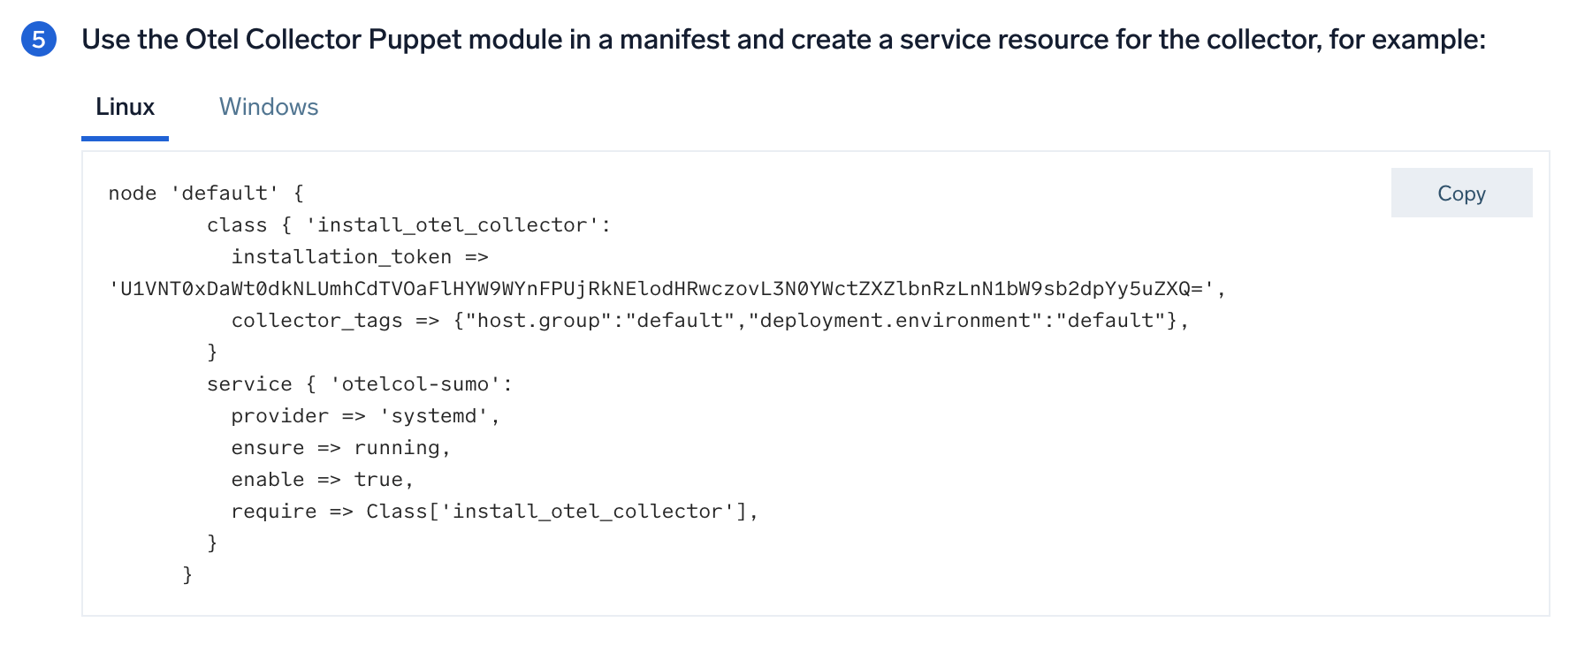Viewport: 1577px width, 645px height.
Task: Click the long installation token string
Action: 667,289
